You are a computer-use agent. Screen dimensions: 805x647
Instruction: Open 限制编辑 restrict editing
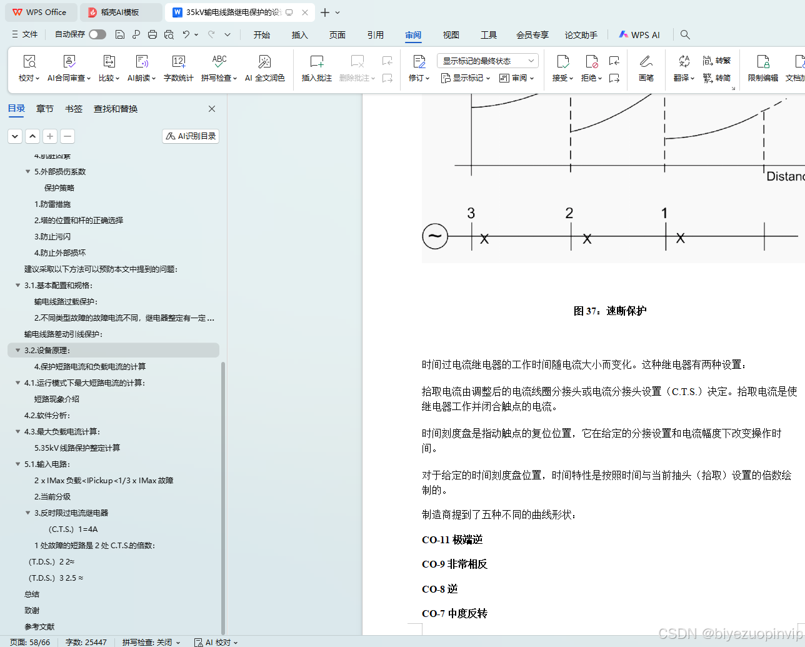[x=763, y=69]
